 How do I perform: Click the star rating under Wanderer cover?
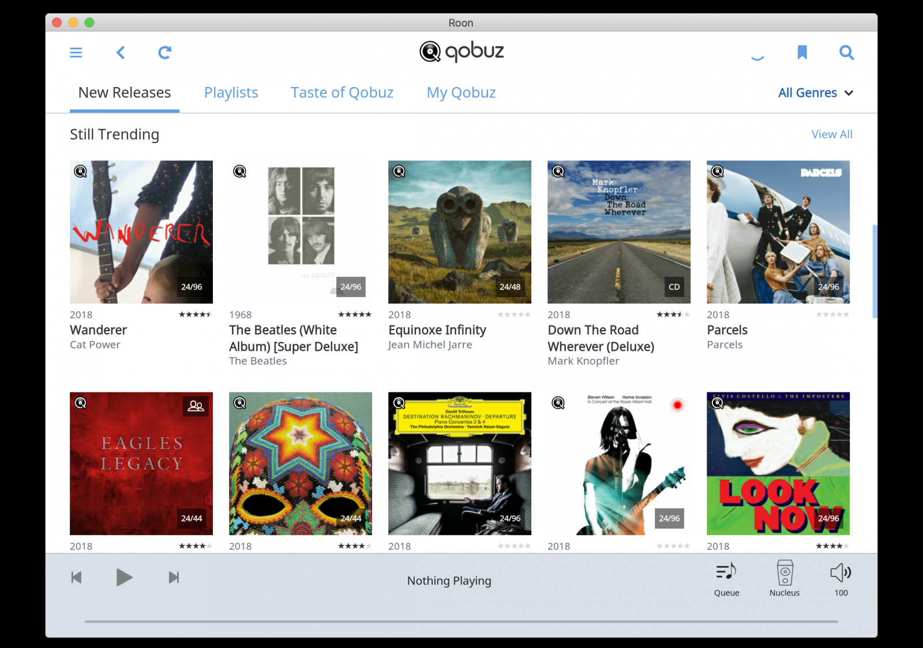(195, 314)
